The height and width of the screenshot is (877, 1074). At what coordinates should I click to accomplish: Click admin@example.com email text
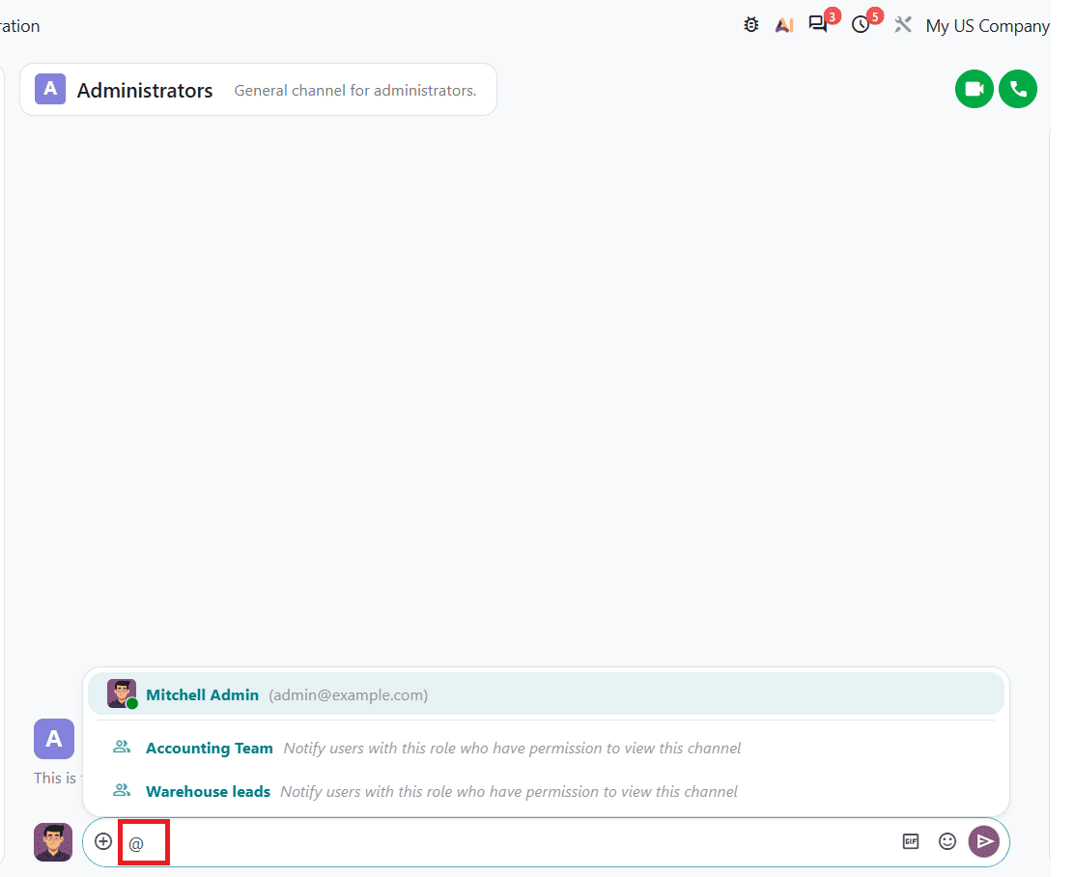tap(348, 694)
